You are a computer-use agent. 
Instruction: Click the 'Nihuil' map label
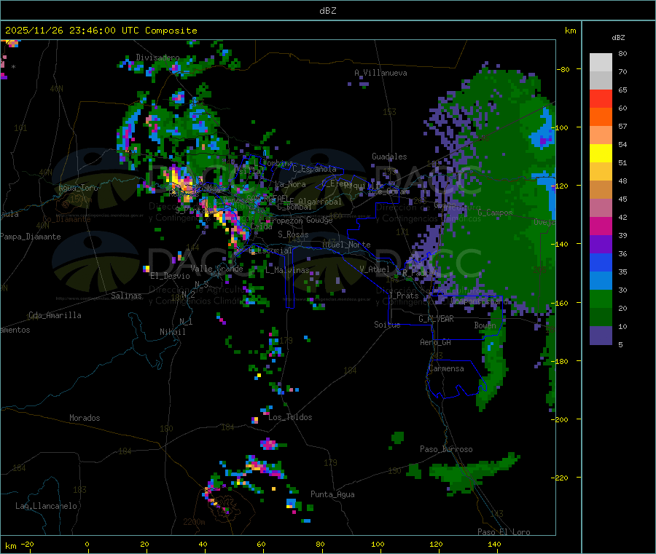click(172, 332)
